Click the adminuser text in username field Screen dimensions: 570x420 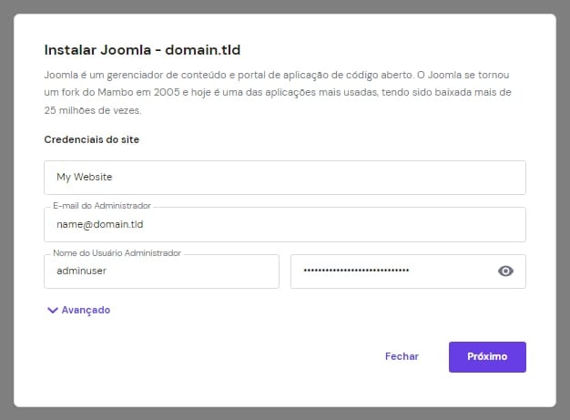80,271
